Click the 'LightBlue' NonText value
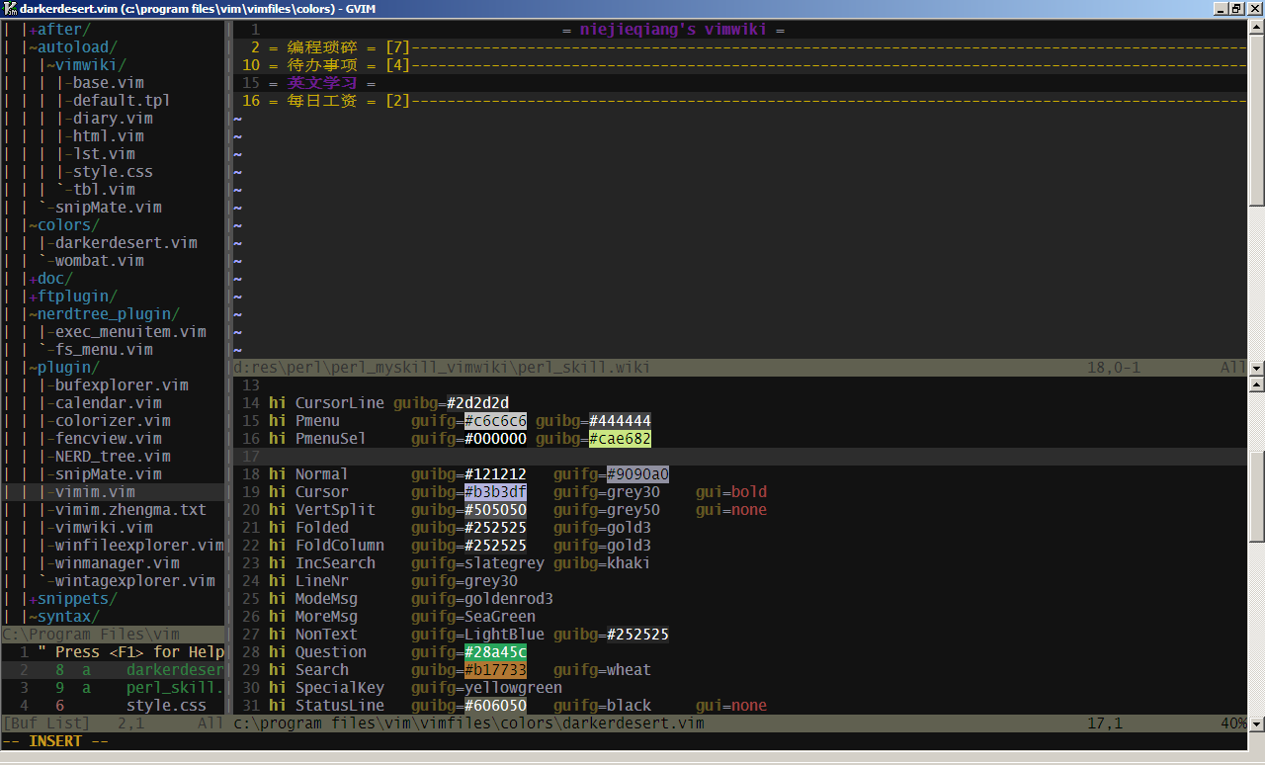 (x=504, y=635)
